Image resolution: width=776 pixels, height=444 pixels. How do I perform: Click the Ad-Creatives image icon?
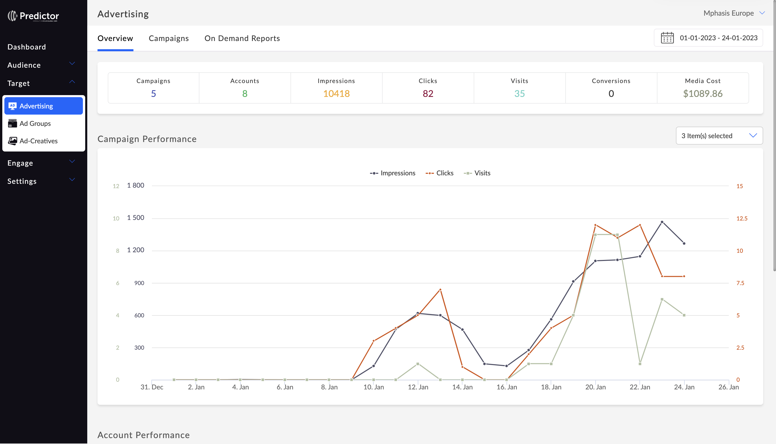(x=12, y=141)
